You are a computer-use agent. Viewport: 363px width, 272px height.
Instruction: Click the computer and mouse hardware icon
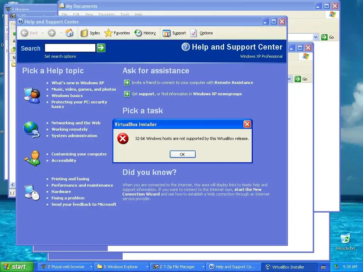pyautogui.click(x=32, y=192)
